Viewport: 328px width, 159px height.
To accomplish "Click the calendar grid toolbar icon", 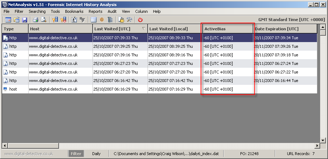I will point(8,20).
